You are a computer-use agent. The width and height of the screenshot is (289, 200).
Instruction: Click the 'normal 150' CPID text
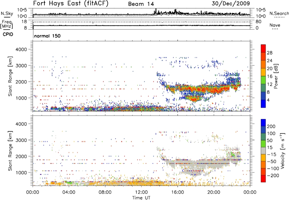47,36
